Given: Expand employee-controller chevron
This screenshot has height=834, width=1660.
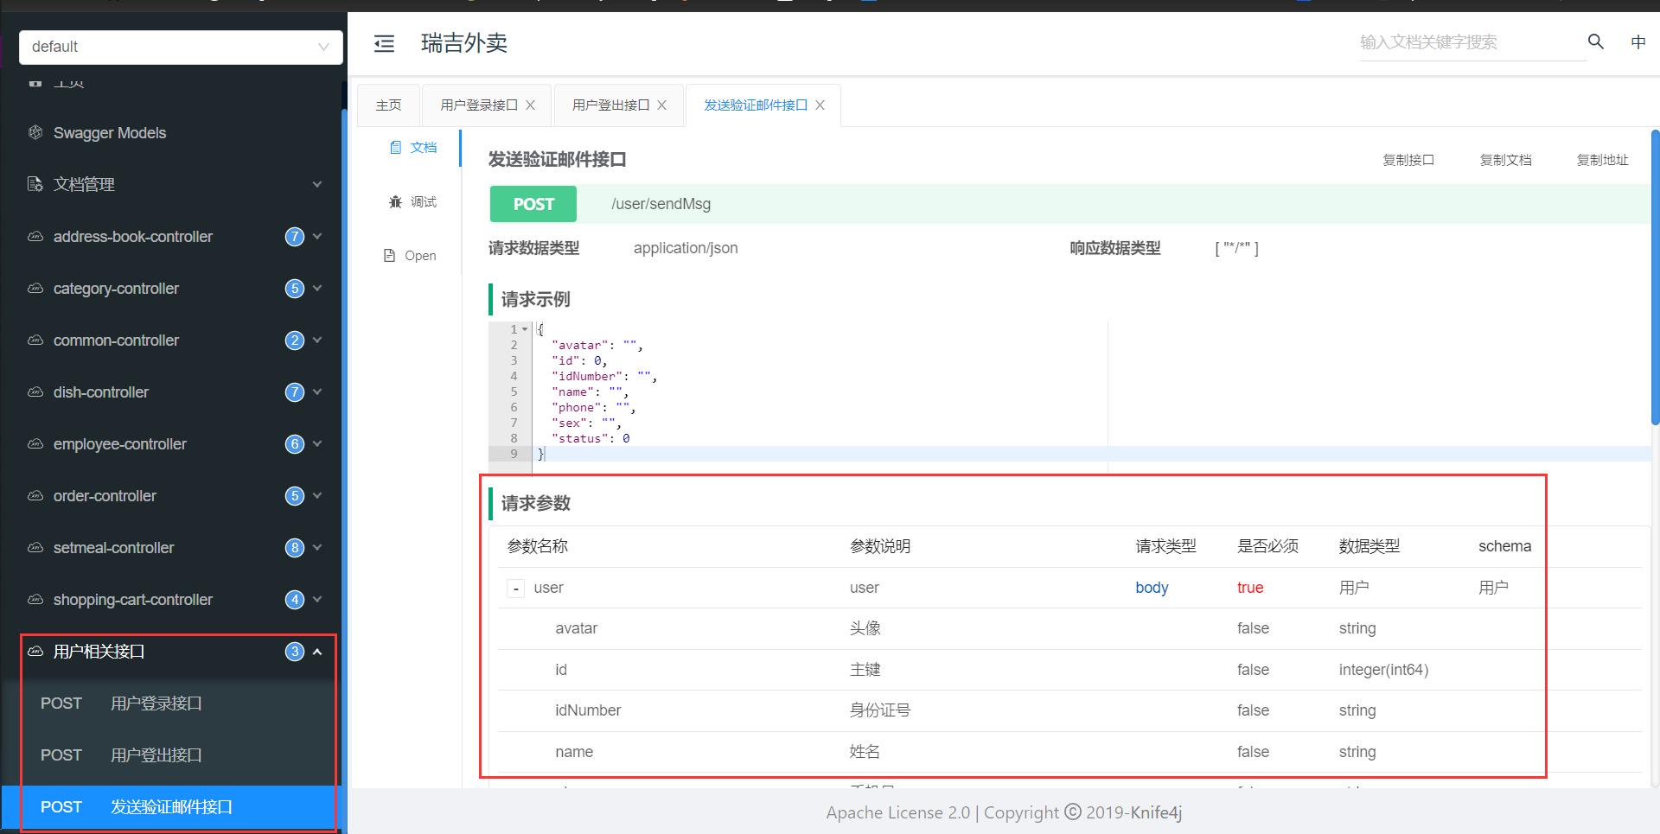Looking at the screenshot, I should 317,443.
